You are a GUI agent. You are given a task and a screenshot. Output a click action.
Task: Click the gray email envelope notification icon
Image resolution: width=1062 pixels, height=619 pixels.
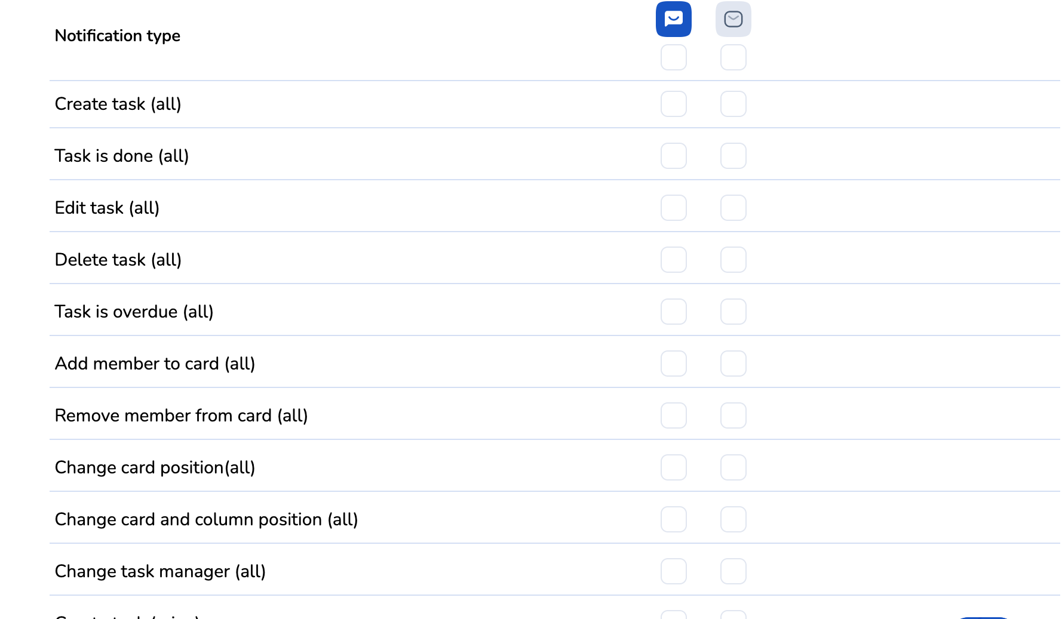(733, 19)
